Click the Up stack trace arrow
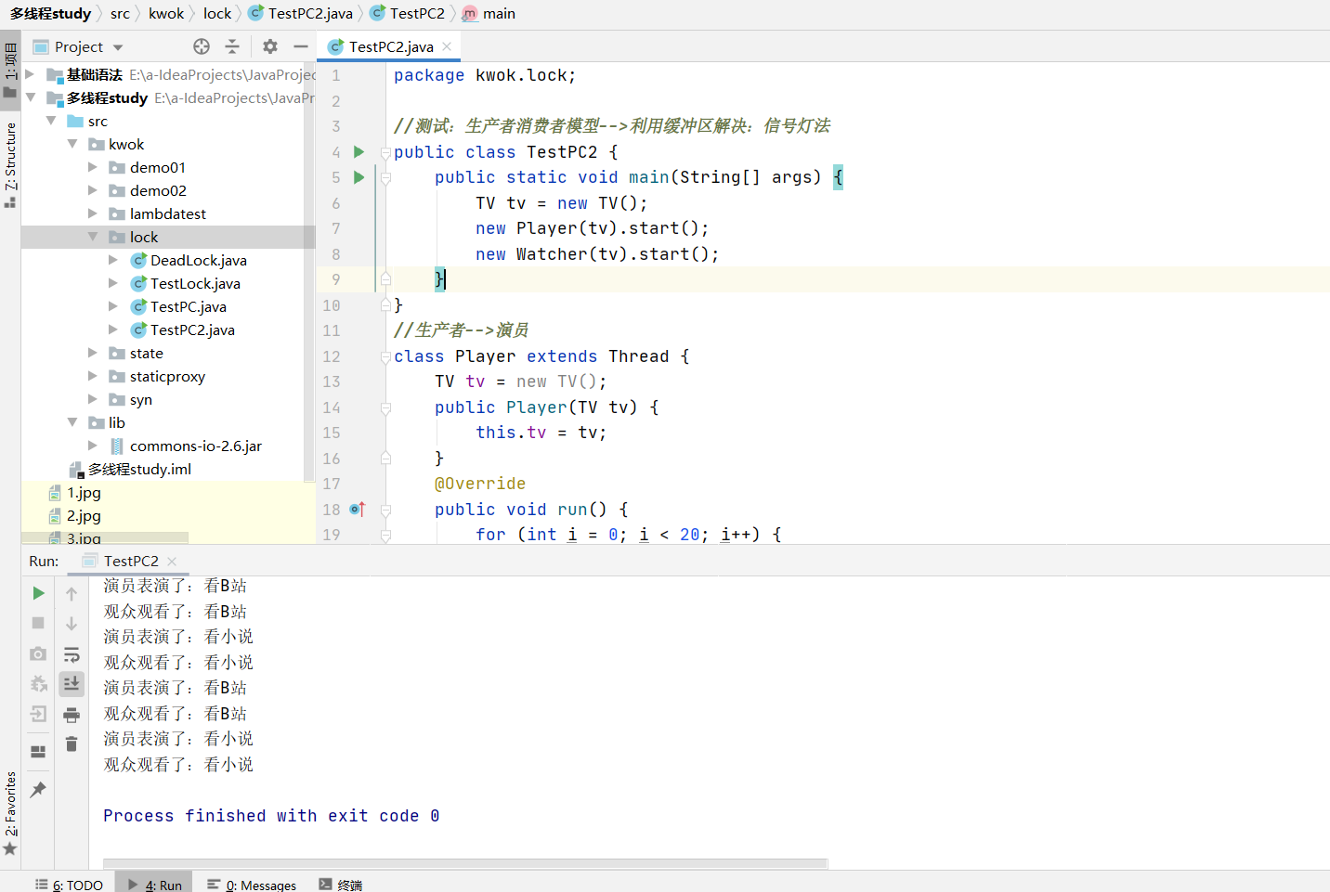 [72, 593]
